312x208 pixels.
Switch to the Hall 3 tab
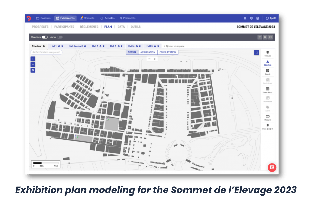[113, 46]
